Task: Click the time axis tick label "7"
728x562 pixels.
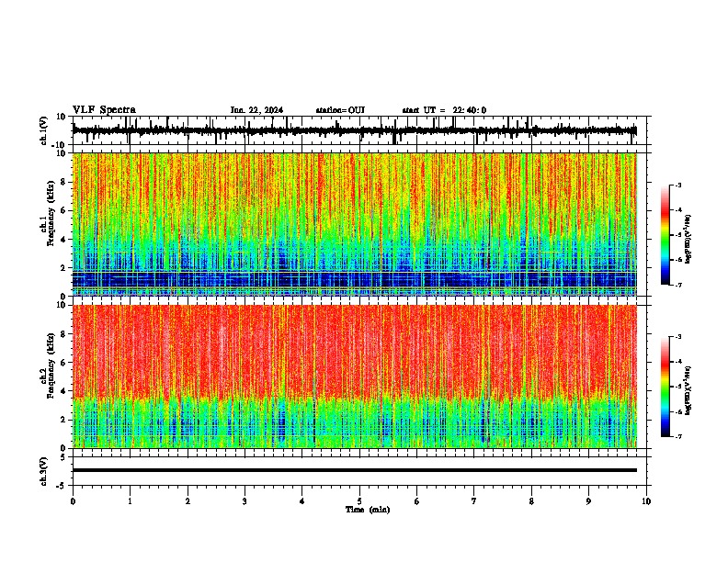Action: (474, 501)
